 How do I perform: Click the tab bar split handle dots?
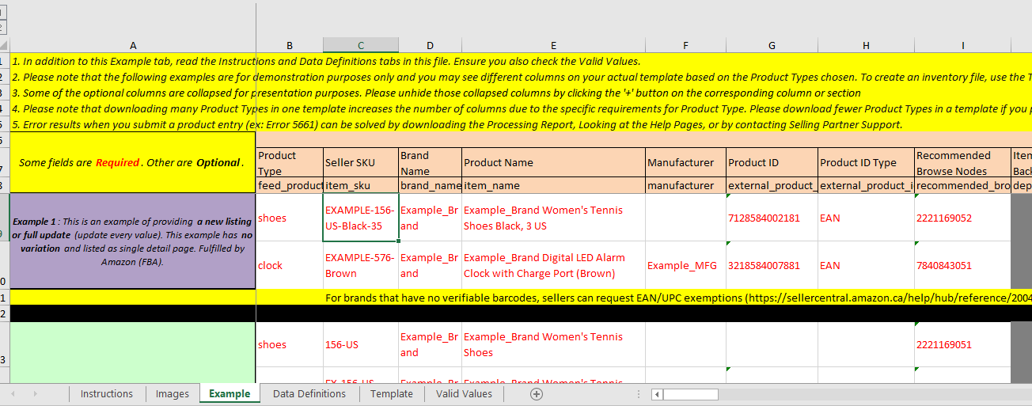coord(639,393)
